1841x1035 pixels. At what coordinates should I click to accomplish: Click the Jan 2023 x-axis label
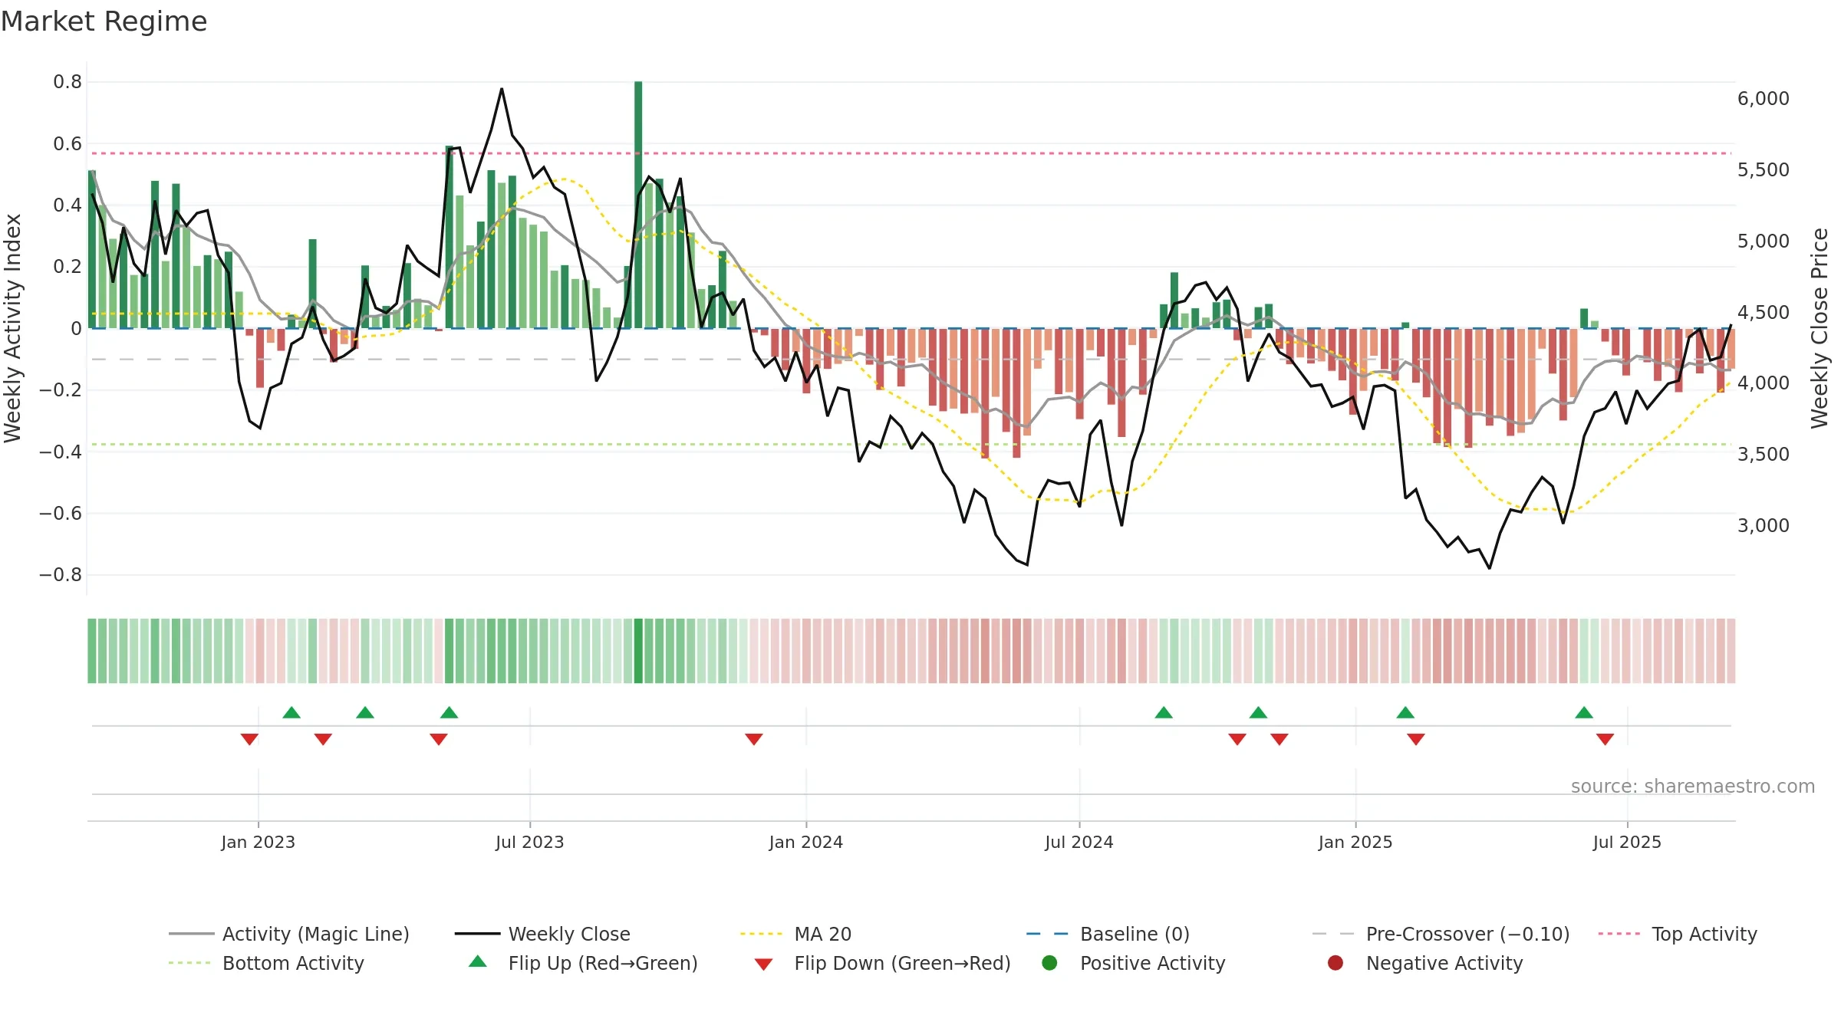258,842
